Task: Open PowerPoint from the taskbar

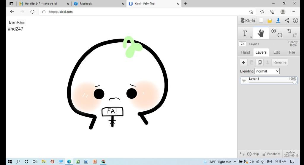Action: 95,161
